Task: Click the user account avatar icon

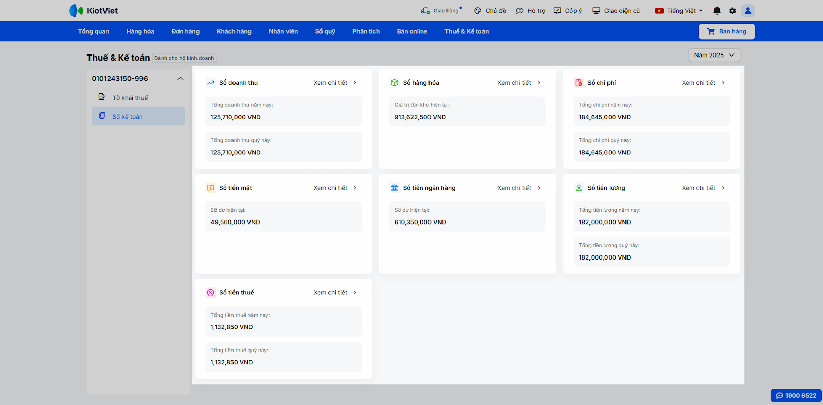Action: pos(748,11)
